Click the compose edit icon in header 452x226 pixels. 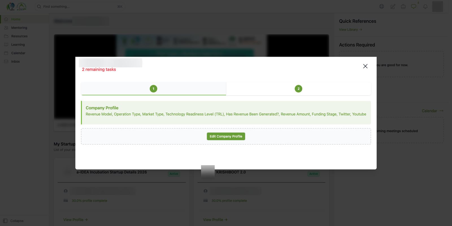click(393, 6)
